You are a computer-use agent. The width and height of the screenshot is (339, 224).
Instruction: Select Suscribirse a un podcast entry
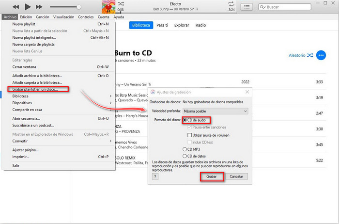tap(59, 125)
